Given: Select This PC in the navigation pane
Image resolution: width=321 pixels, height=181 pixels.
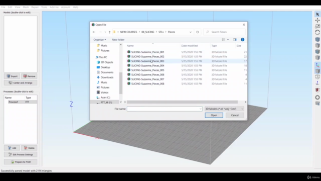Looking at the screenshot, I should pyautogui.click(x=101, y=57).
